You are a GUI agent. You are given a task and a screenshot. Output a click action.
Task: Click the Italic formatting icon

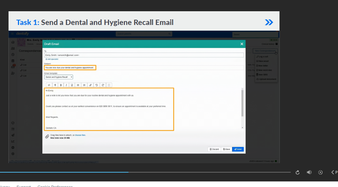pos(66,85)
